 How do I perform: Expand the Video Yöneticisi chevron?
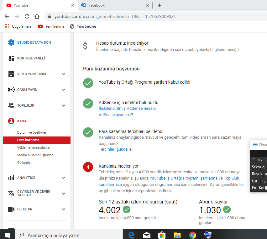64,74
